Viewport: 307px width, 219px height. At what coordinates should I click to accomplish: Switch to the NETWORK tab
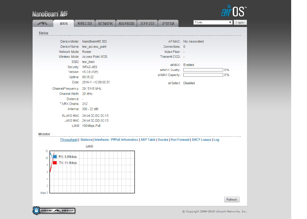pyautogui.click(x=105, y=24)
